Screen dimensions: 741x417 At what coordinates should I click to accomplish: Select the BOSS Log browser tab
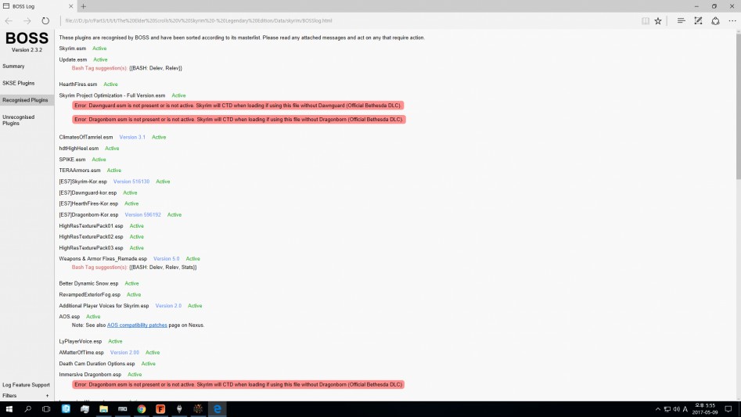point(38,6)
